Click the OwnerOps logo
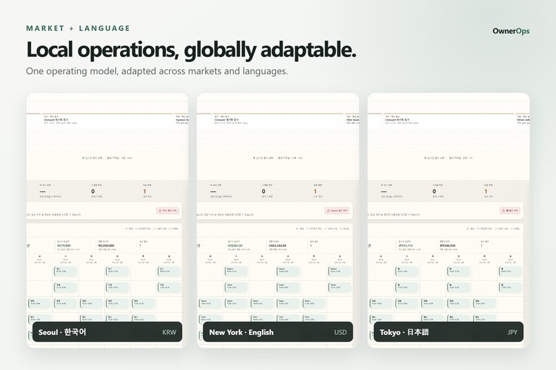 [511, 31]
